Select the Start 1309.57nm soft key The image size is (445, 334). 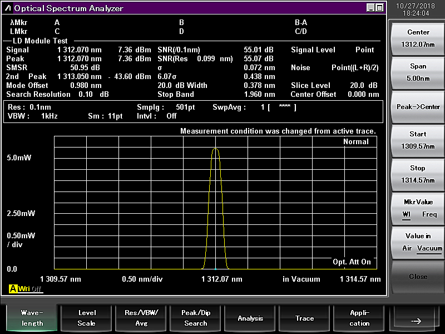click(x=418, y=140)
